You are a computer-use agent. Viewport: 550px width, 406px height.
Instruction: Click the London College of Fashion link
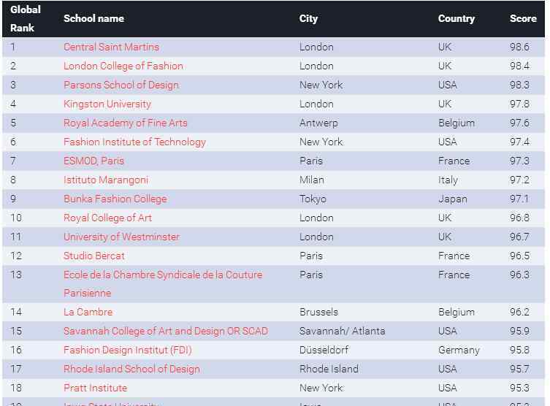click(x=123, y=66)
